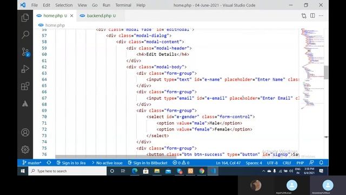This screenshot has width=346, height=195.
Task: Click the e-email id attribute on line 67
Action: [x=211, y=98]
